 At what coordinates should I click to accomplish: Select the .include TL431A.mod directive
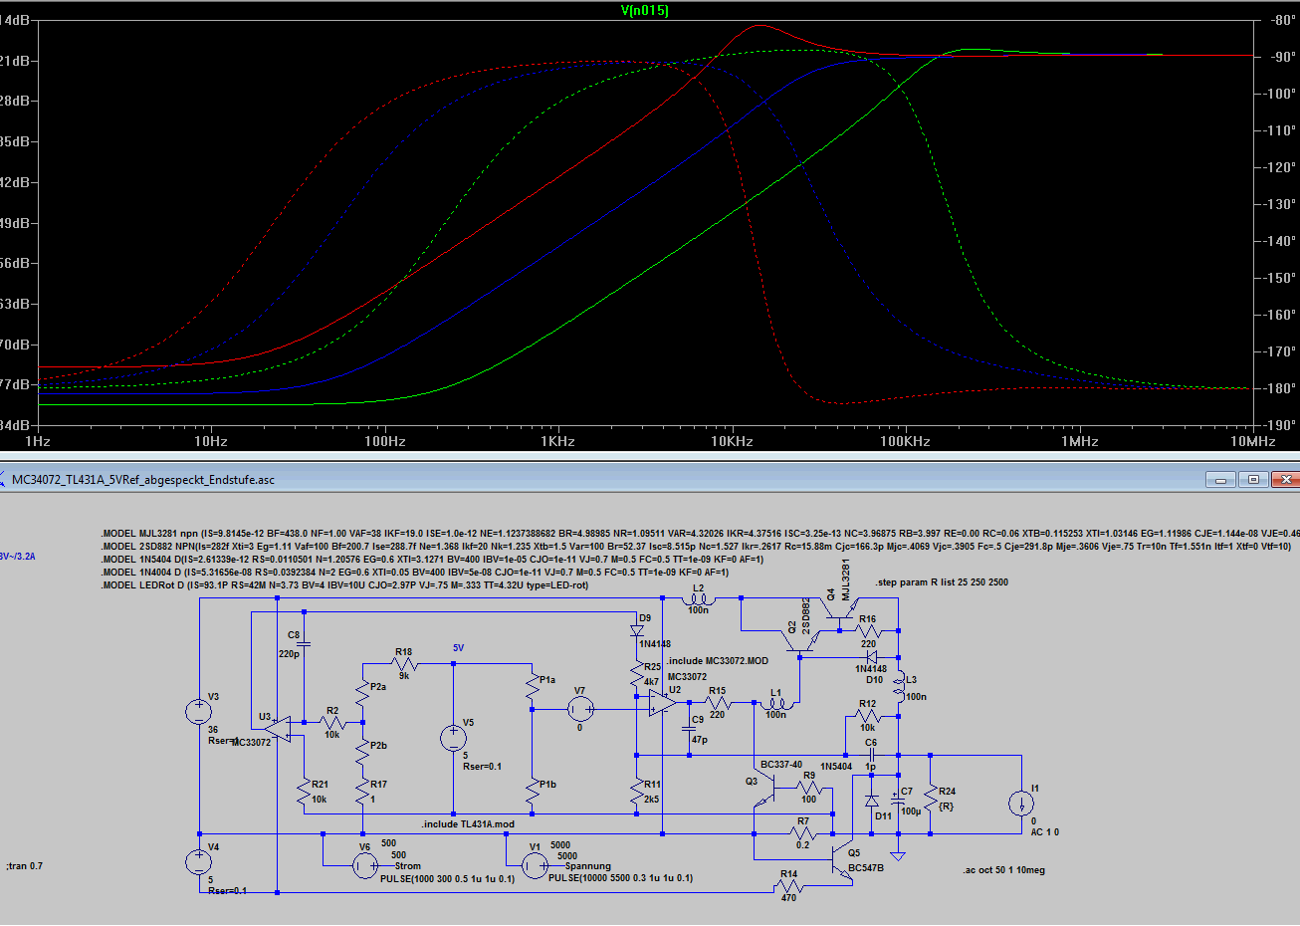[468, 824]
